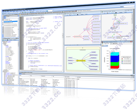Click the Kind column header in bottom table
The width and height of the screenshot is (137, 109).
[x=35, y=76]
